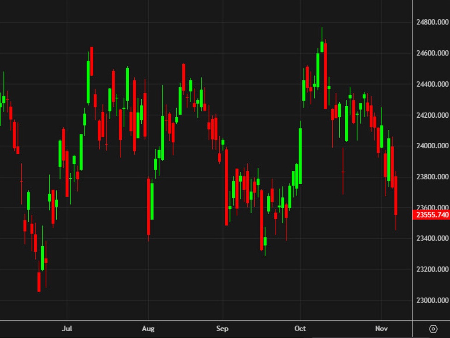Open the chart settings gear icon
The image size is (450, 338).
pos(433,329)
